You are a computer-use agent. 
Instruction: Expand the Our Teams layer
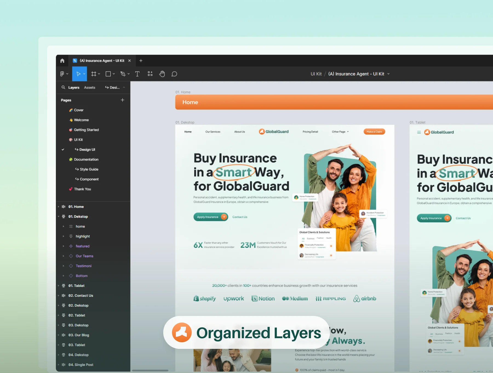tap(64, 256)
